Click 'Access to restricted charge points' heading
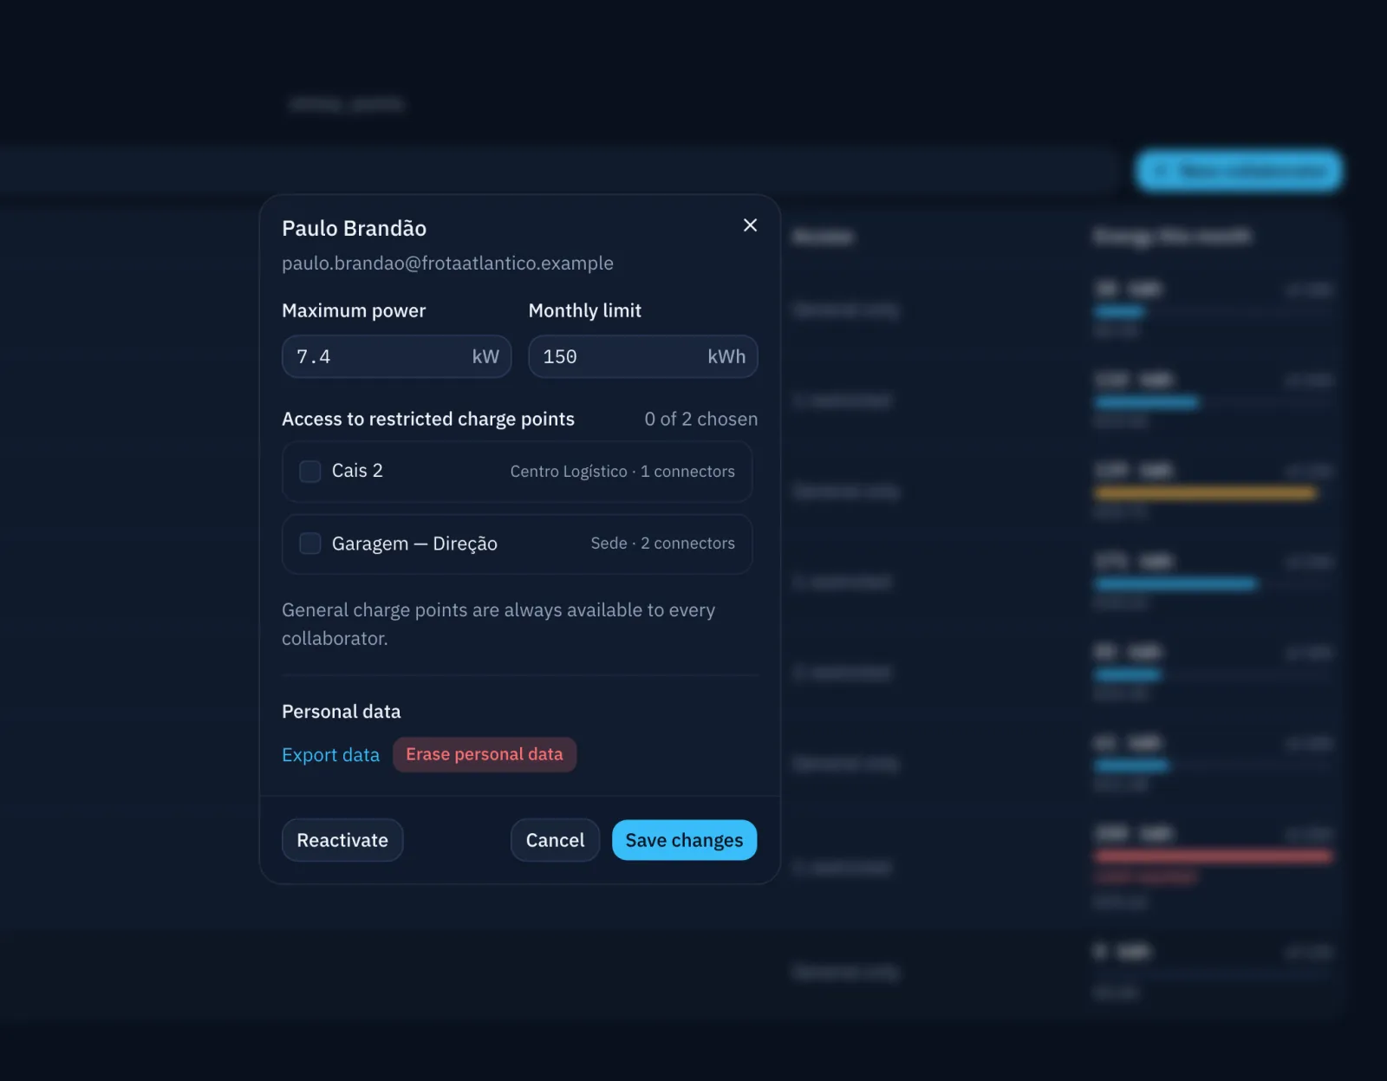 428,419
